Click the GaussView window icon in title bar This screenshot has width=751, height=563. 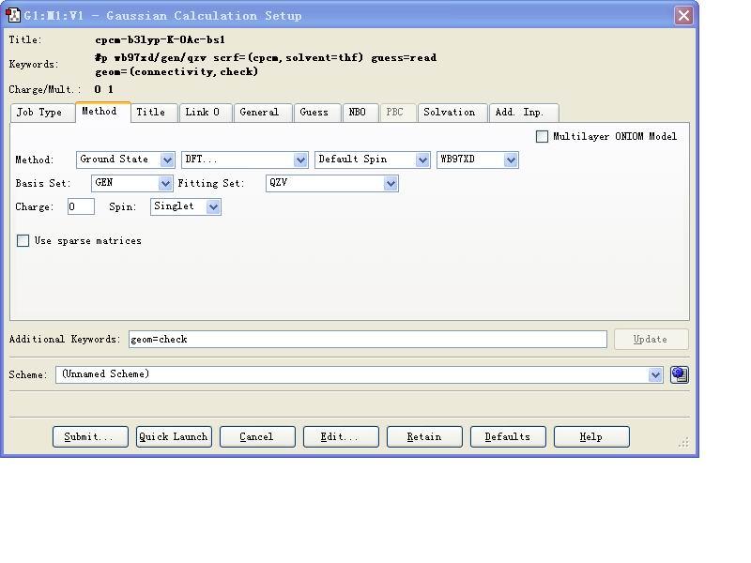(x=13, y=15)
